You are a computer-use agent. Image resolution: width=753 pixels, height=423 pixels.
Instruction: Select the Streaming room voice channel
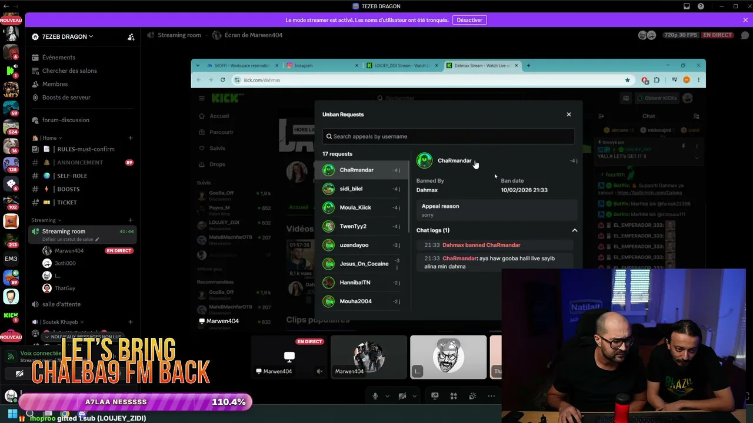coord(84,234)
